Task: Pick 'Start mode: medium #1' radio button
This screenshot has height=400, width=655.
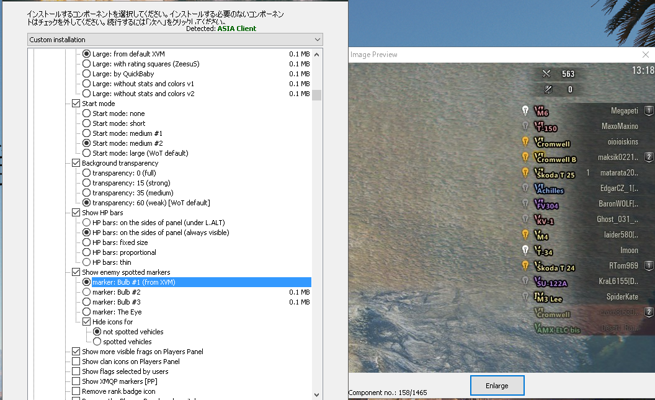Action: click(86, 133)
